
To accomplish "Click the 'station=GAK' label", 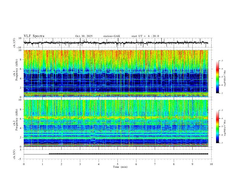I will click(111, 36).
